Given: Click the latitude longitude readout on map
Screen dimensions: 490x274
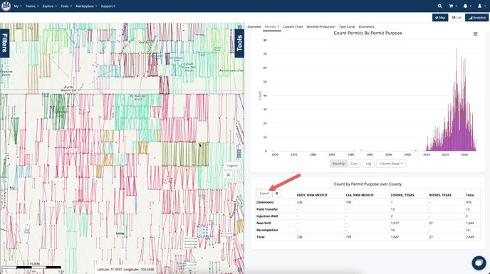Looking at the screenshot, I should point(125,269).
